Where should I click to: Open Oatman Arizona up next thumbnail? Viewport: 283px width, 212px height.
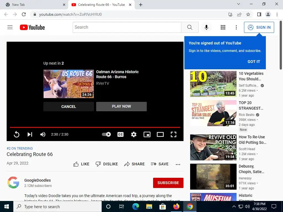pyautogui.click(x=69, y=84)
